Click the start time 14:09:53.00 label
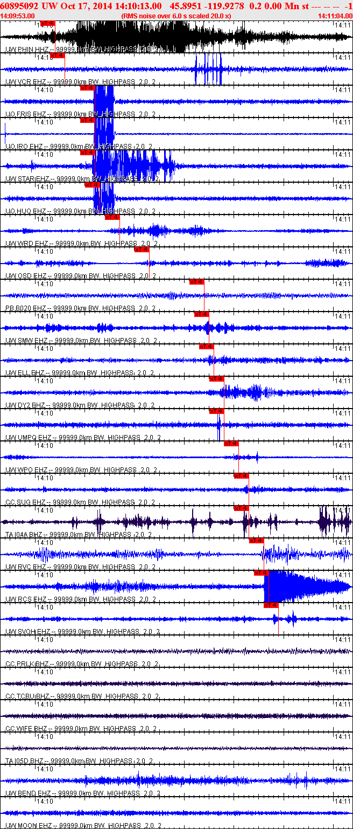The height and width of the screenshot is (829, 353). (x=18, y=16)
